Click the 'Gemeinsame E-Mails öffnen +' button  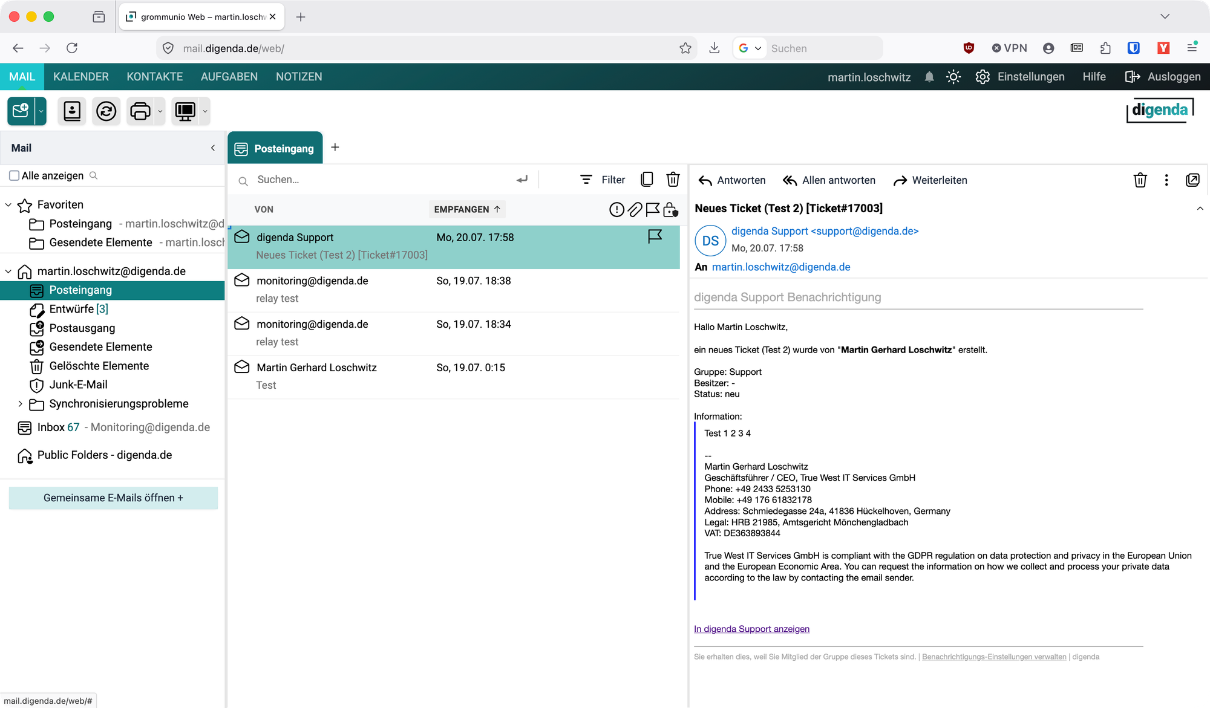[113, 498]
